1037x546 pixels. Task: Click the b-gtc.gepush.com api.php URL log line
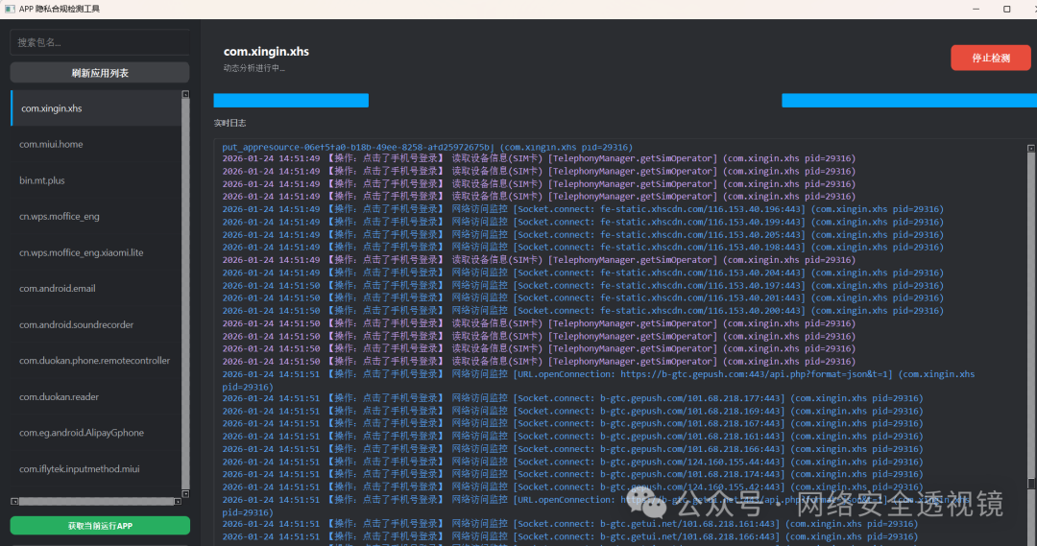(x=598, y=380)
